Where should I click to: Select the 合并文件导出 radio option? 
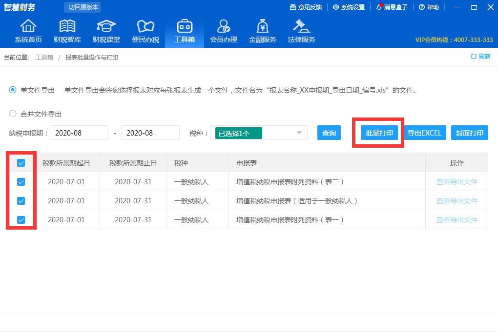point(11,114)
